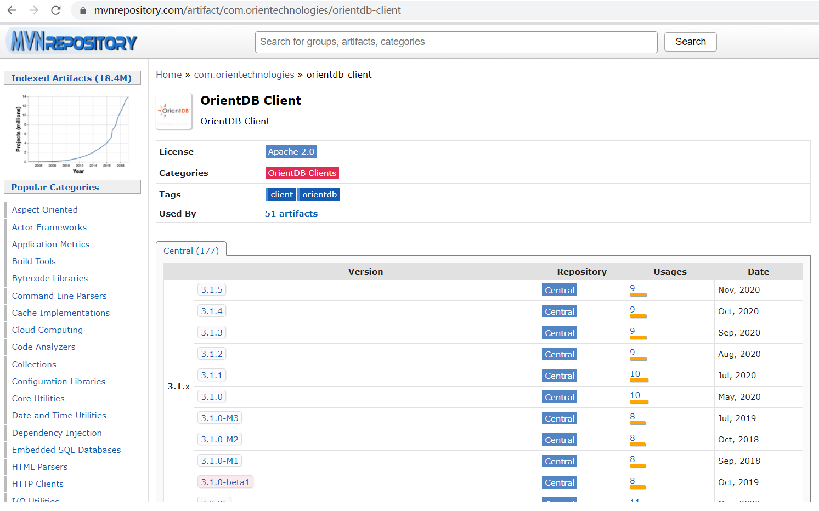
Task: Click the Apache 2.0 license badge
Action: (x=291, y=151)
